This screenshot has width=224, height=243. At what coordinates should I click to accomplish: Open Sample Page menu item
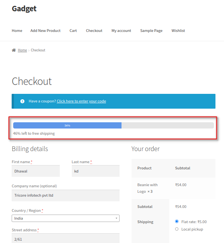[x=151, y=31]
